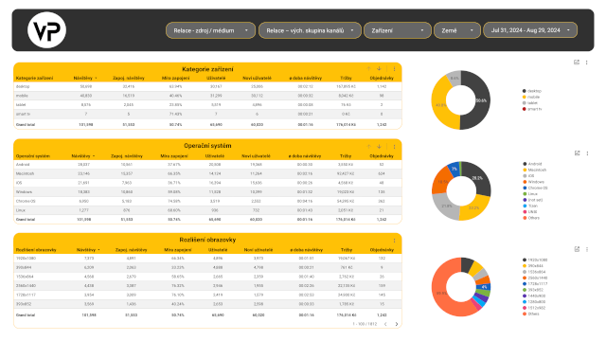Sort by Návštěvy column in Kategorie zařízení table
The height and width of the screenshot is (341, 606).
pos(83,78)
